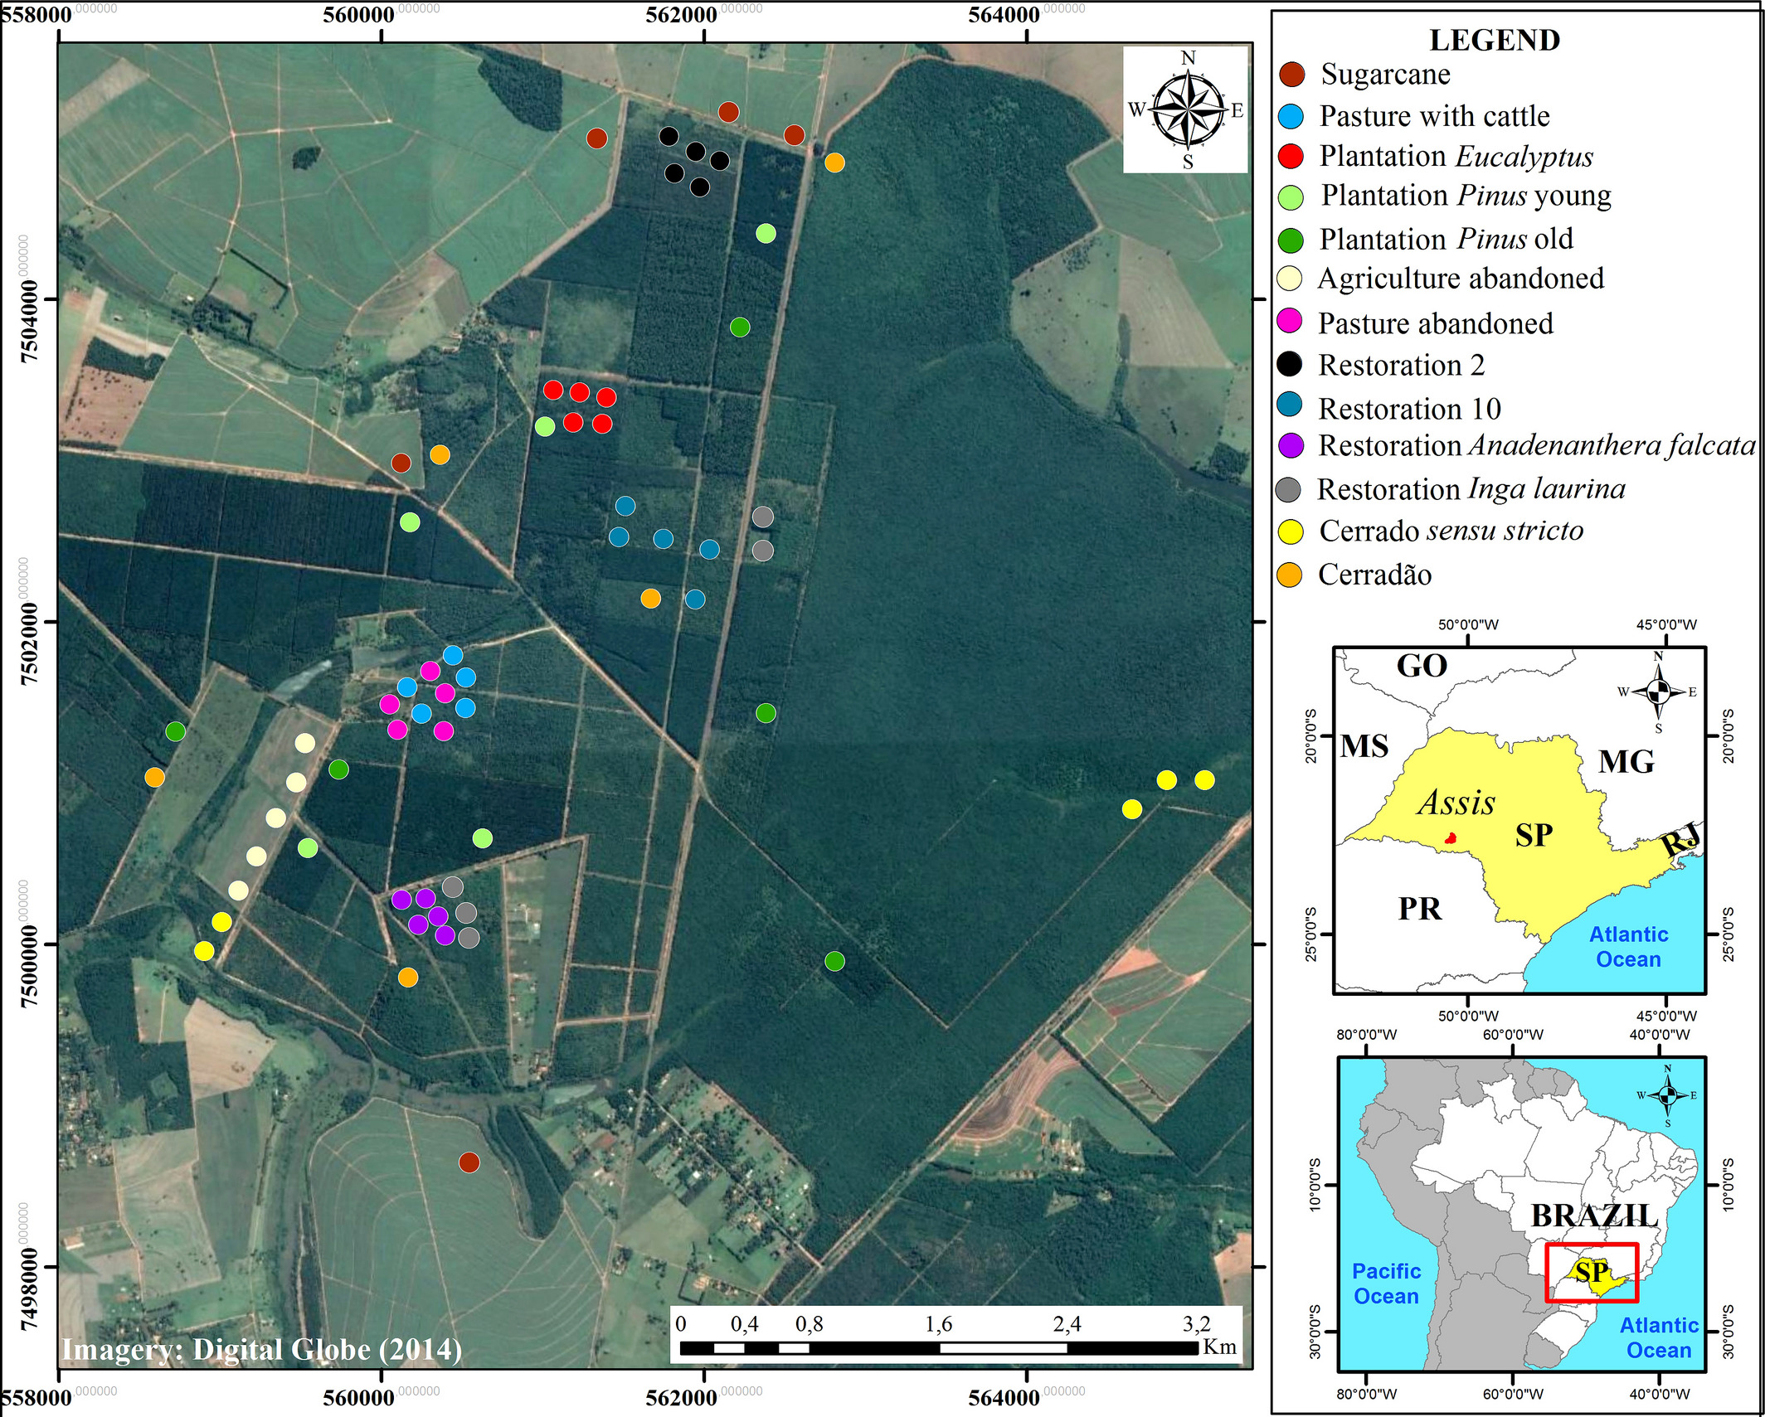Click 'Atlantic Ocean' label on Brazil map

[1659, 1337]
